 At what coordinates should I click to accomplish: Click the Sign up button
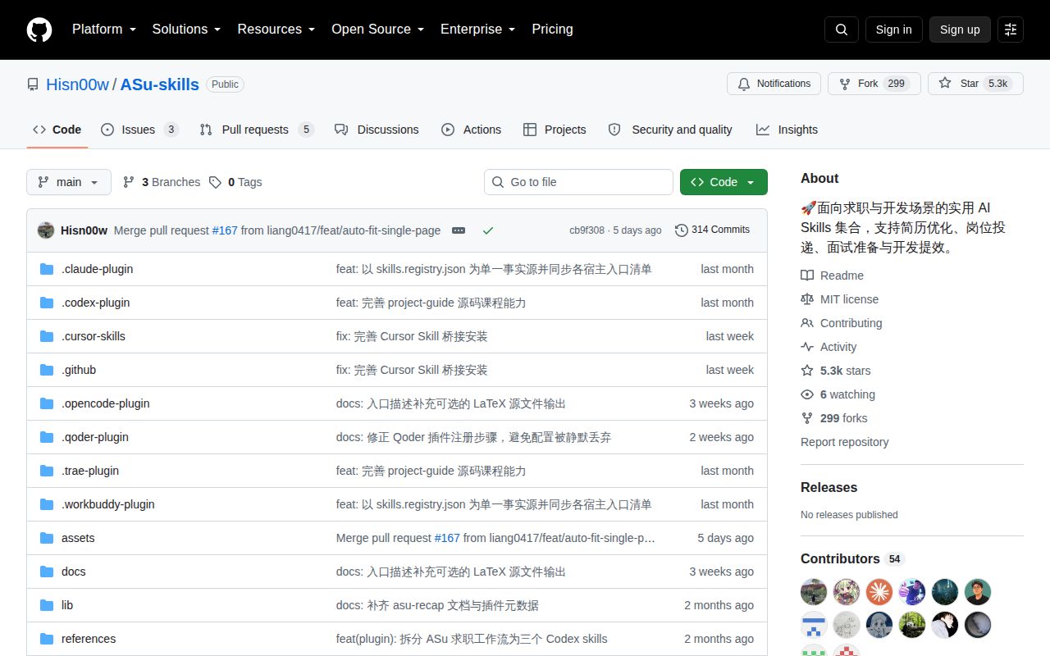(x=960, y=30)
